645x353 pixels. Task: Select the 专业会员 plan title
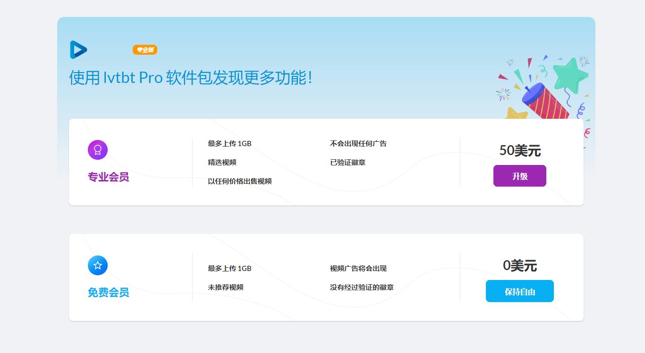coord(108,177)
